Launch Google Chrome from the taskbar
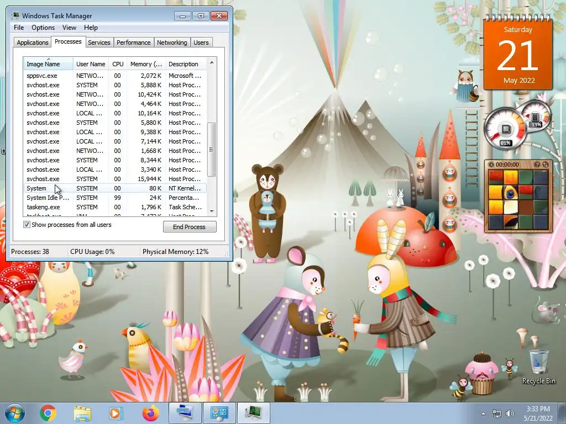 48,413
